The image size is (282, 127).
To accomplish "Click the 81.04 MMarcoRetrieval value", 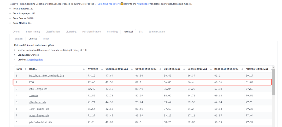I will click(x=249, y=82).
